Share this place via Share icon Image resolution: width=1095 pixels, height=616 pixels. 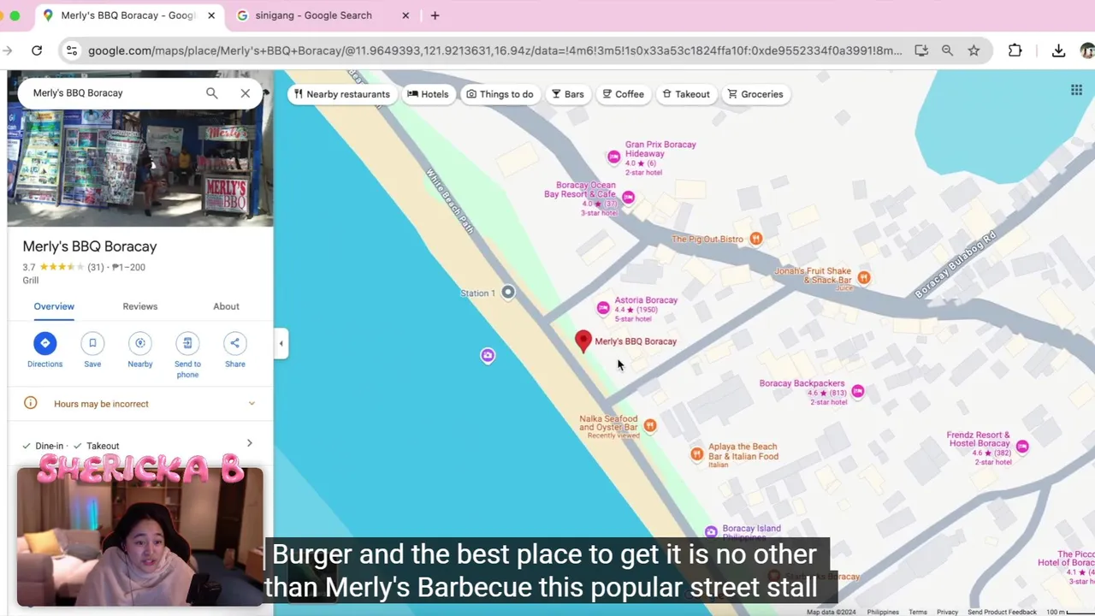234,343
